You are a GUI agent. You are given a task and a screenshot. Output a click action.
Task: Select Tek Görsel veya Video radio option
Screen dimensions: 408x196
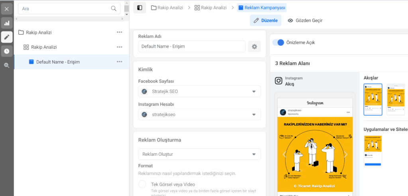point(142,184)
